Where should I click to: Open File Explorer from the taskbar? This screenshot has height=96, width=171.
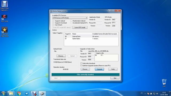(11, 94)
